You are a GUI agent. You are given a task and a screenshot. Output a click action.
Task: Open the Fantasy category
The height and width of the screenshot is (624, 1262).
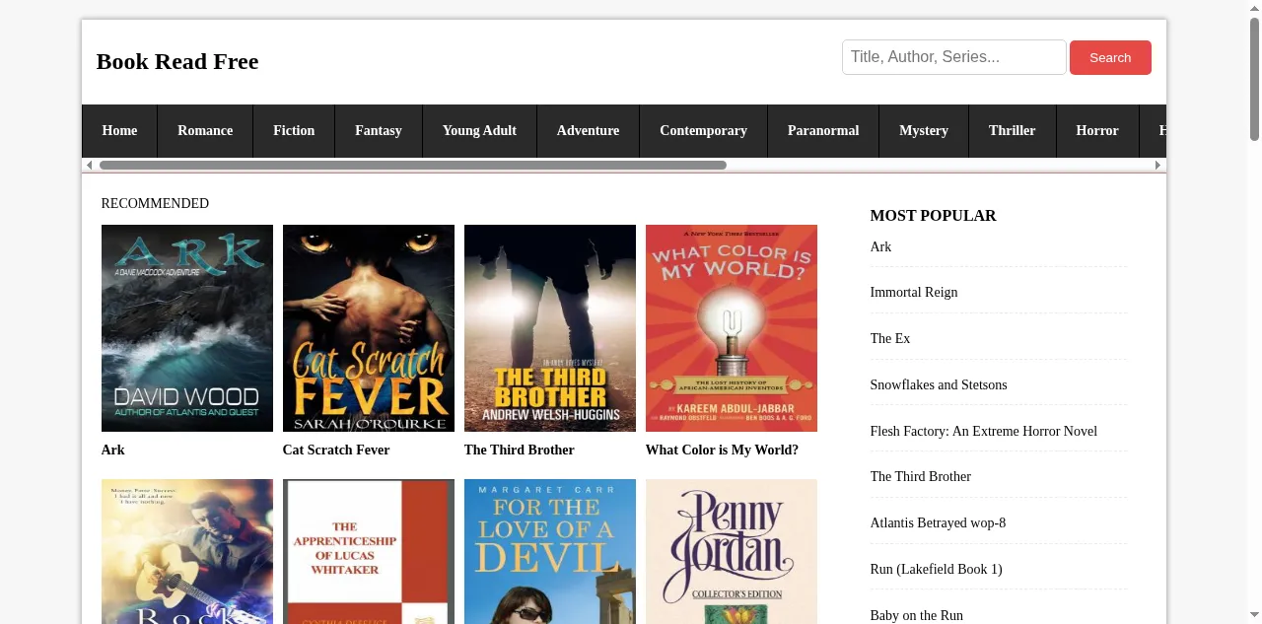coord(379,131)
